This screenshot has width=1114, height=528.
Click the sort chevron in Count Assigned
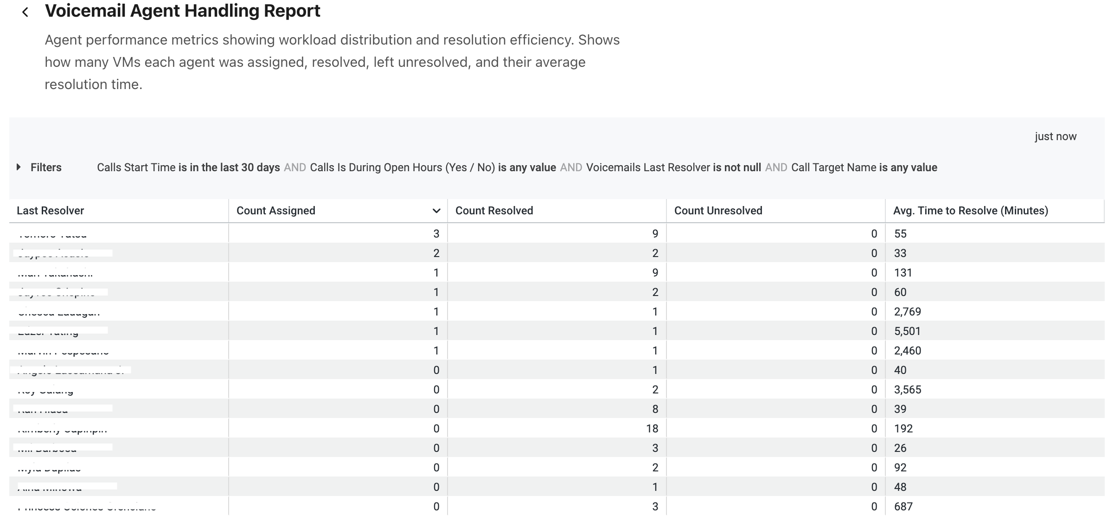(436, 211)
